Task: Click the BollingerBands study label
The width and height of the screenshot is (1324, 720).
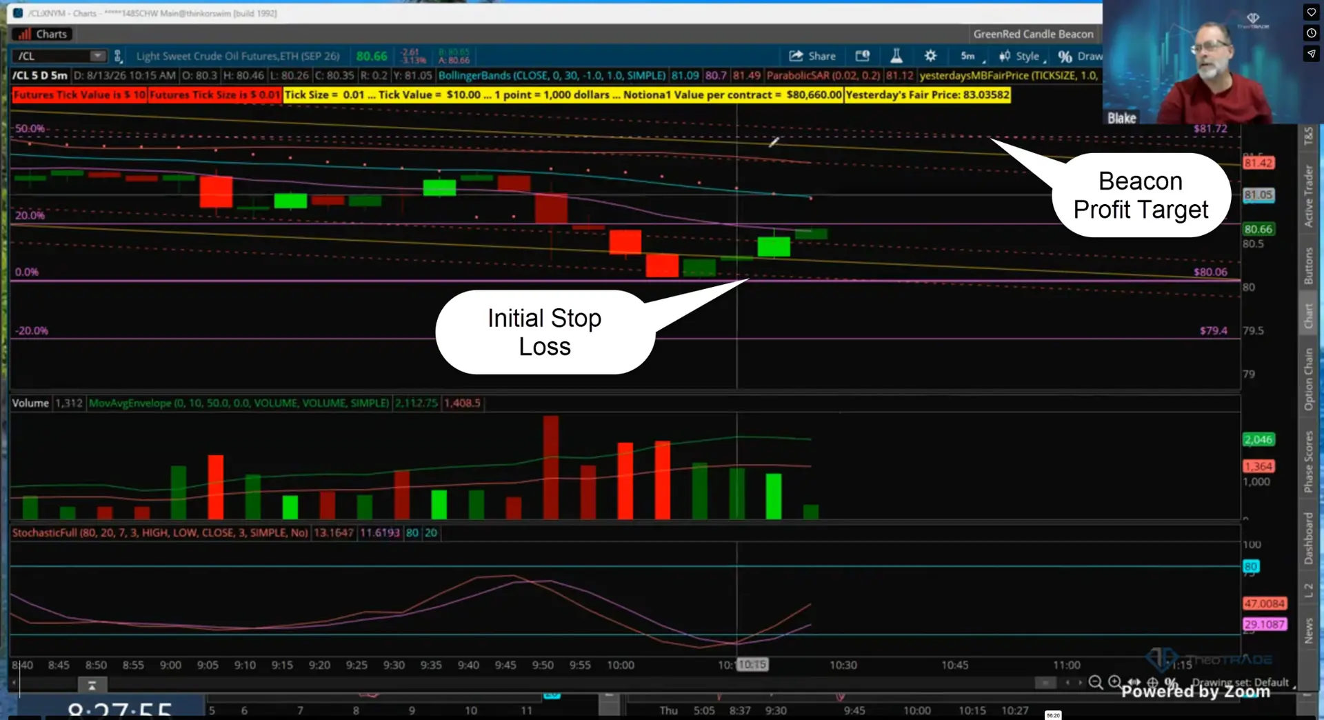Action: click(x=552, y=75)
